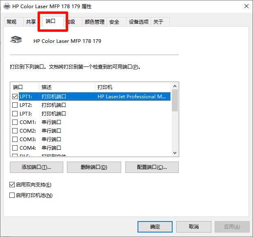
Task: Switch to the 安全 tab
Action: pos(116,22)
